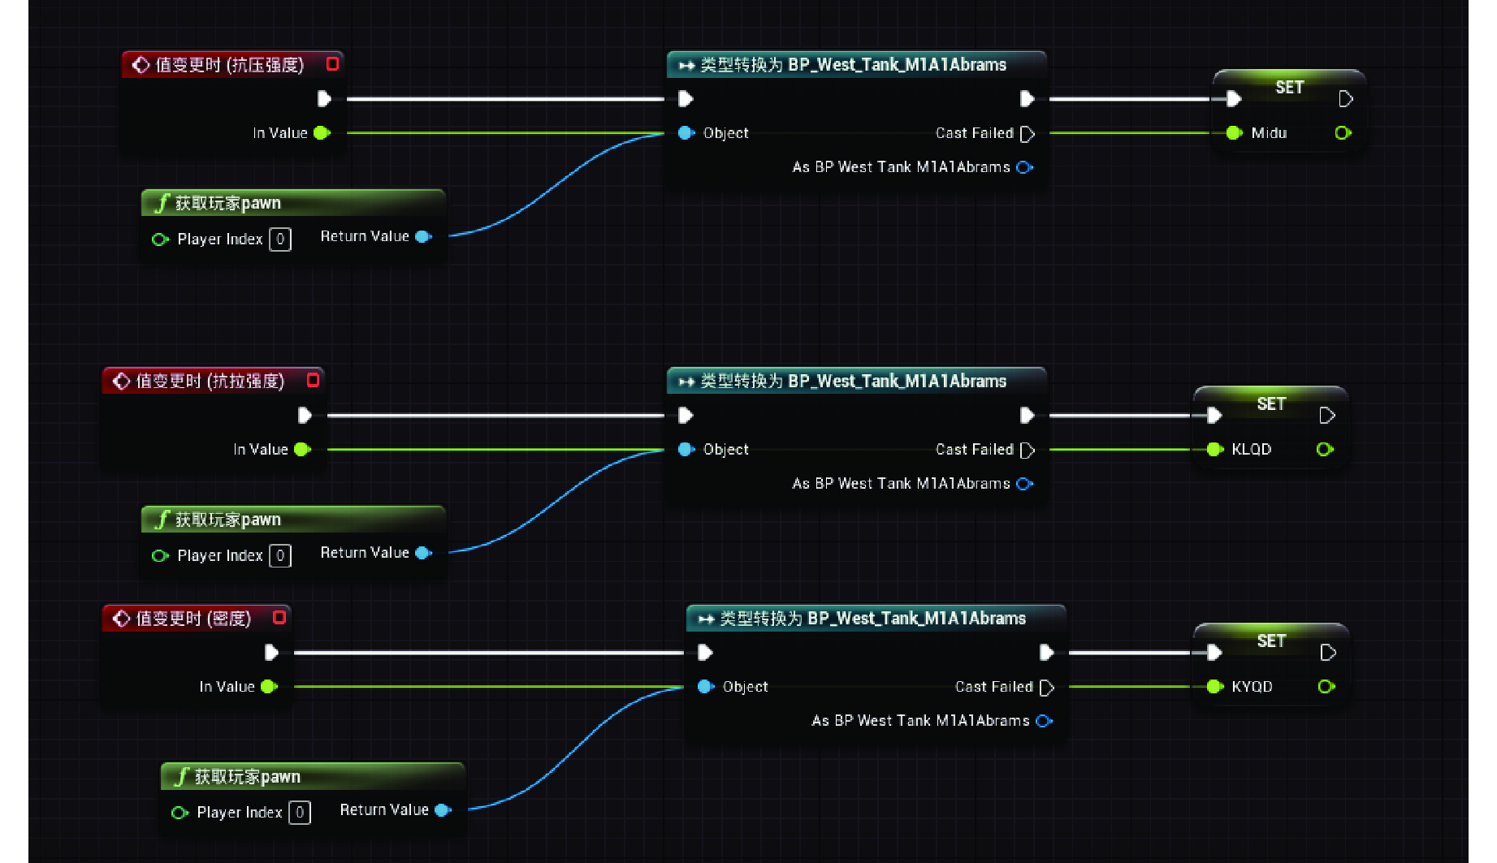Click Midu input pin on SET node
This screenshot has width=1497, height=863.
(x=1234, y=133)
